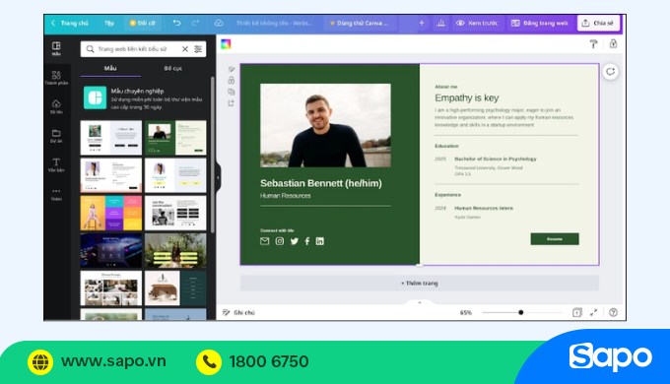Select the dark blue night template thumbnail
Image resolution: width=670 pixels, height=384 pixels.
coord(111,251)
